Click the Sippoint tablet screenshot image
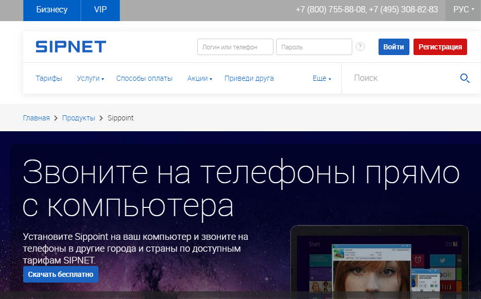481x299 pixels. (x=380, y=262)
